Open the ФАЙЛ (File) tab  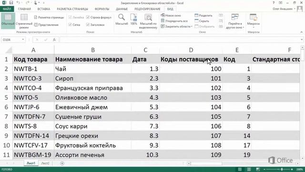coord(7,9)
